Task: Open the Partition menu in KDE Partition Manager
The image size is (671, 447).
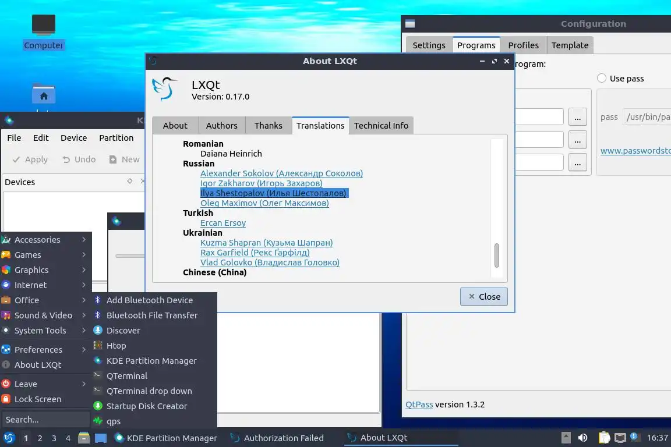Action: [x=116, y=138]
